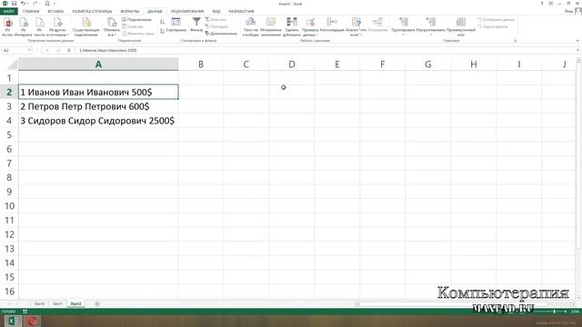This screenshot has height=327, width=582.
Task: Open 'Группировать' dropdown button
Action: point(403,27)
